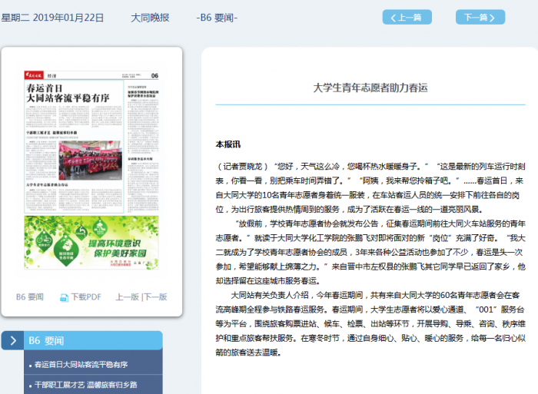Open article 春运首日大同站客流平稳有序
The image size is (538, 394).
tap(81, 365)
